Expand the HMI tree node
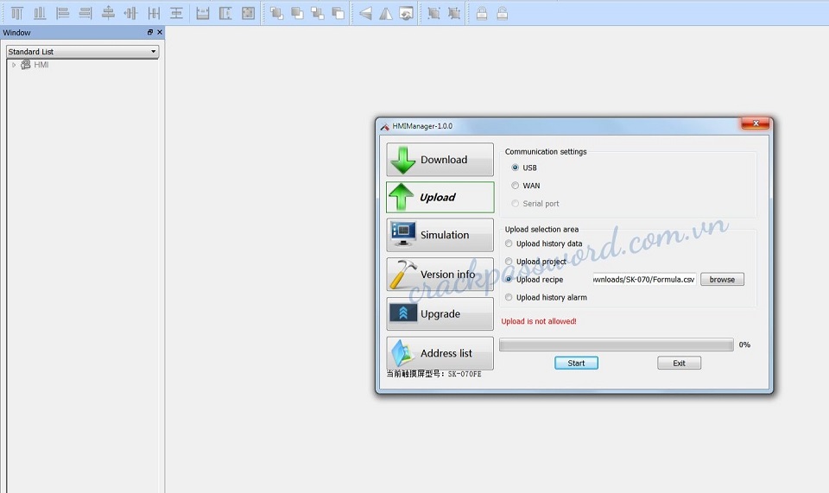 pos(14,65)
